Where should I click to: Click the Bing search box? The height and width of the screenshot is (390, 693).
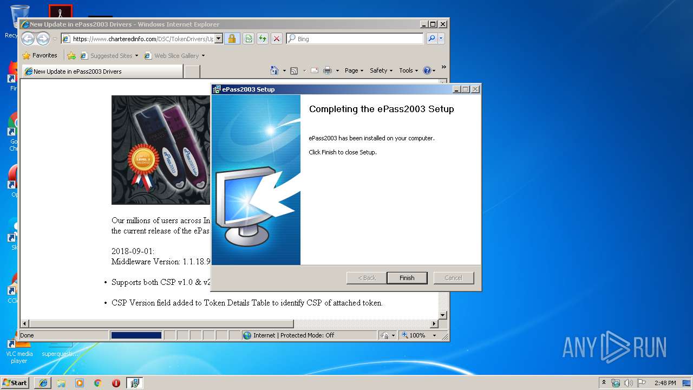coord(355,39)
